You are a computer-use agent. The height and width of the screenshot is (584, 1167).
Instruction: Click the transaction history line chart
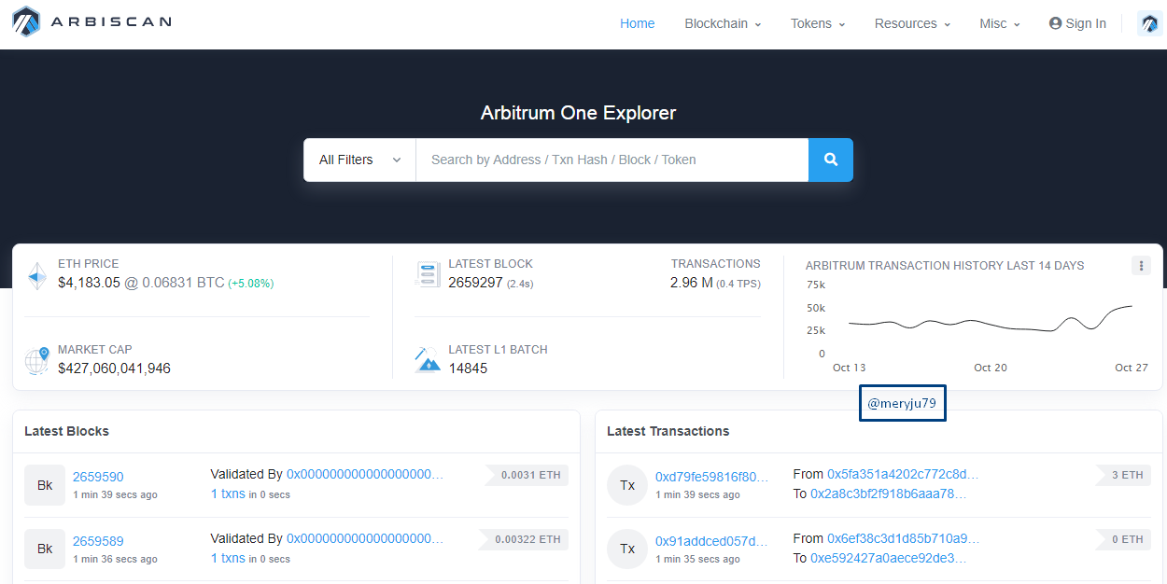coord(991,319)
